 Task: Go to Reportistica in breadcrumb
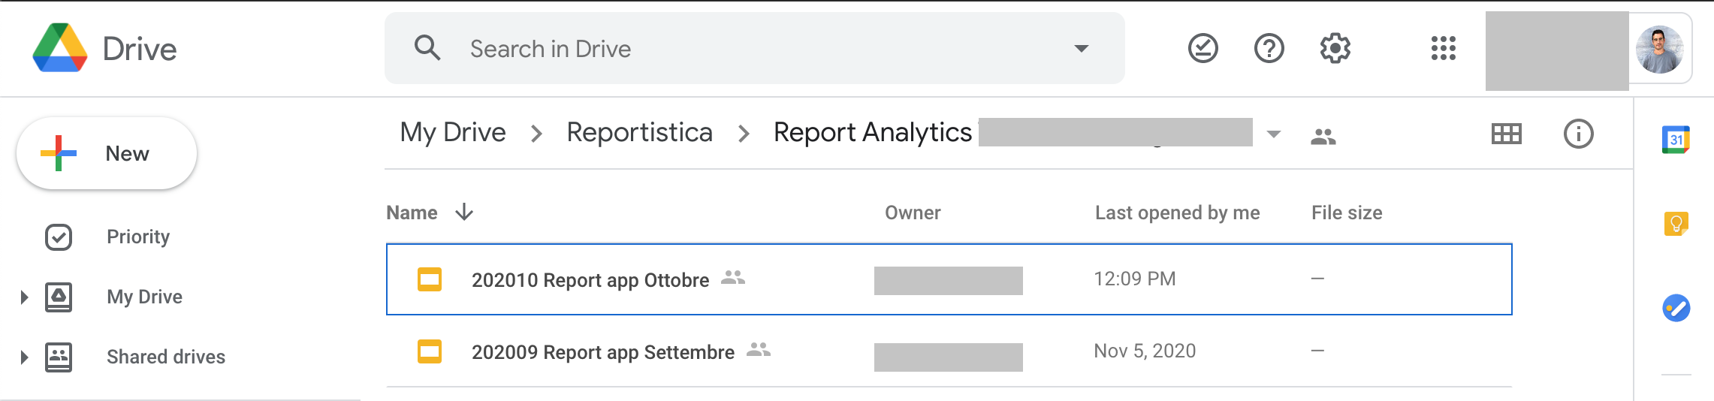[x=639, y=133]
